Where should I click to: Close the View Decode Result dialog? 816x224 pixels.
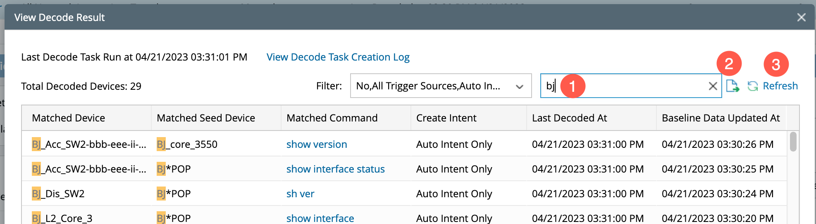pos(801,17)
